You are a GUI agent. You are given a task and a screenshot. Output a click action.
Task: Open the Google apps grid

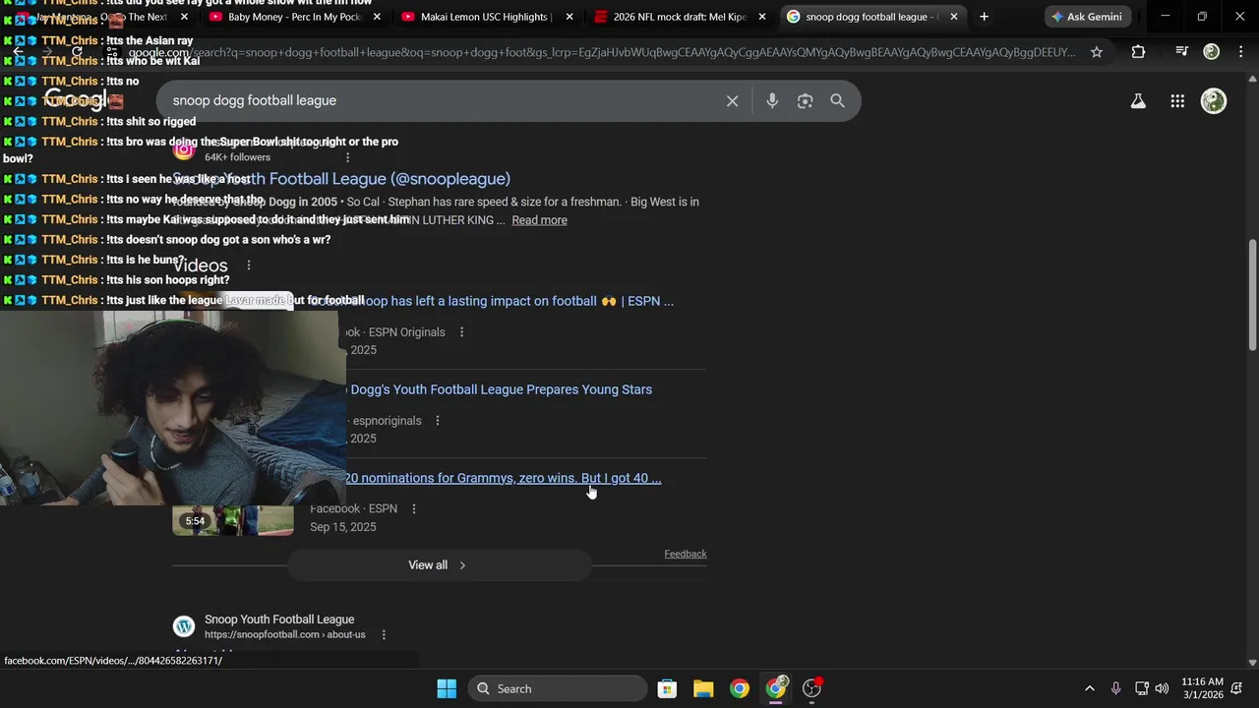[x=1177, y=100]
